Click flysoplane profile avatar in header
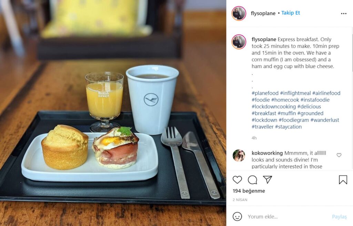The width and height of the screenshot is (353, 226). click(239, 13)
